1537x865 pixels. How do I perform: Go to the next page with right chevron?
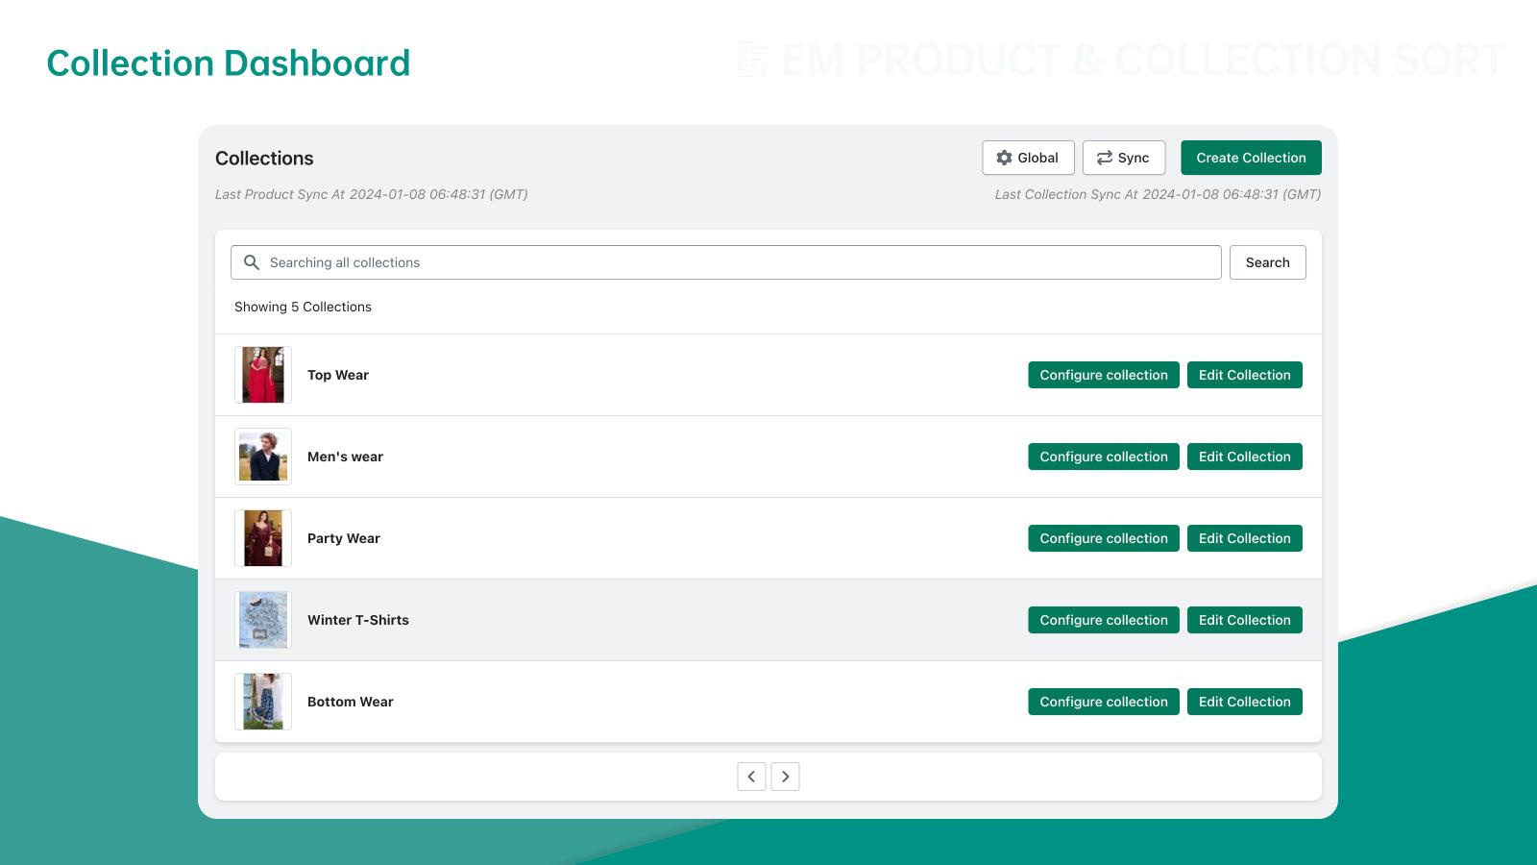[x=785, y=777]
